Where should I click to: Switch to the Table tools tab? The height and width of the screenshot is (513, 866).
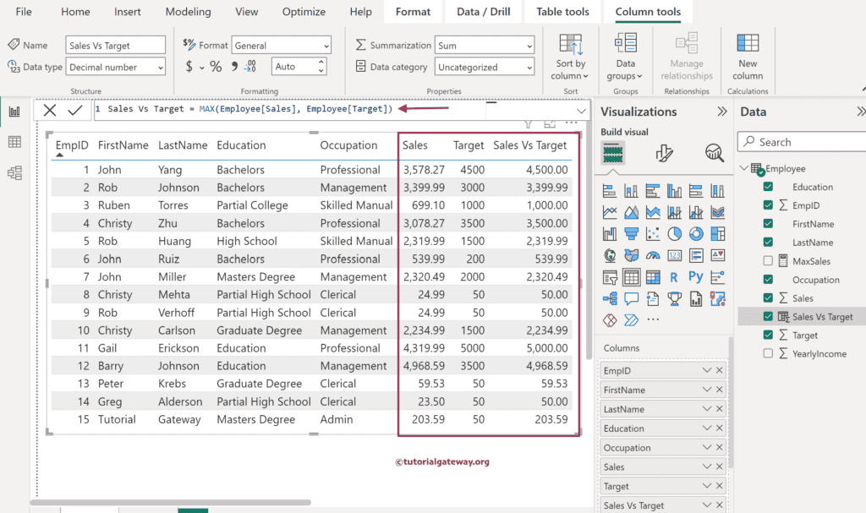pyautogui.click(x=562, y=12)
